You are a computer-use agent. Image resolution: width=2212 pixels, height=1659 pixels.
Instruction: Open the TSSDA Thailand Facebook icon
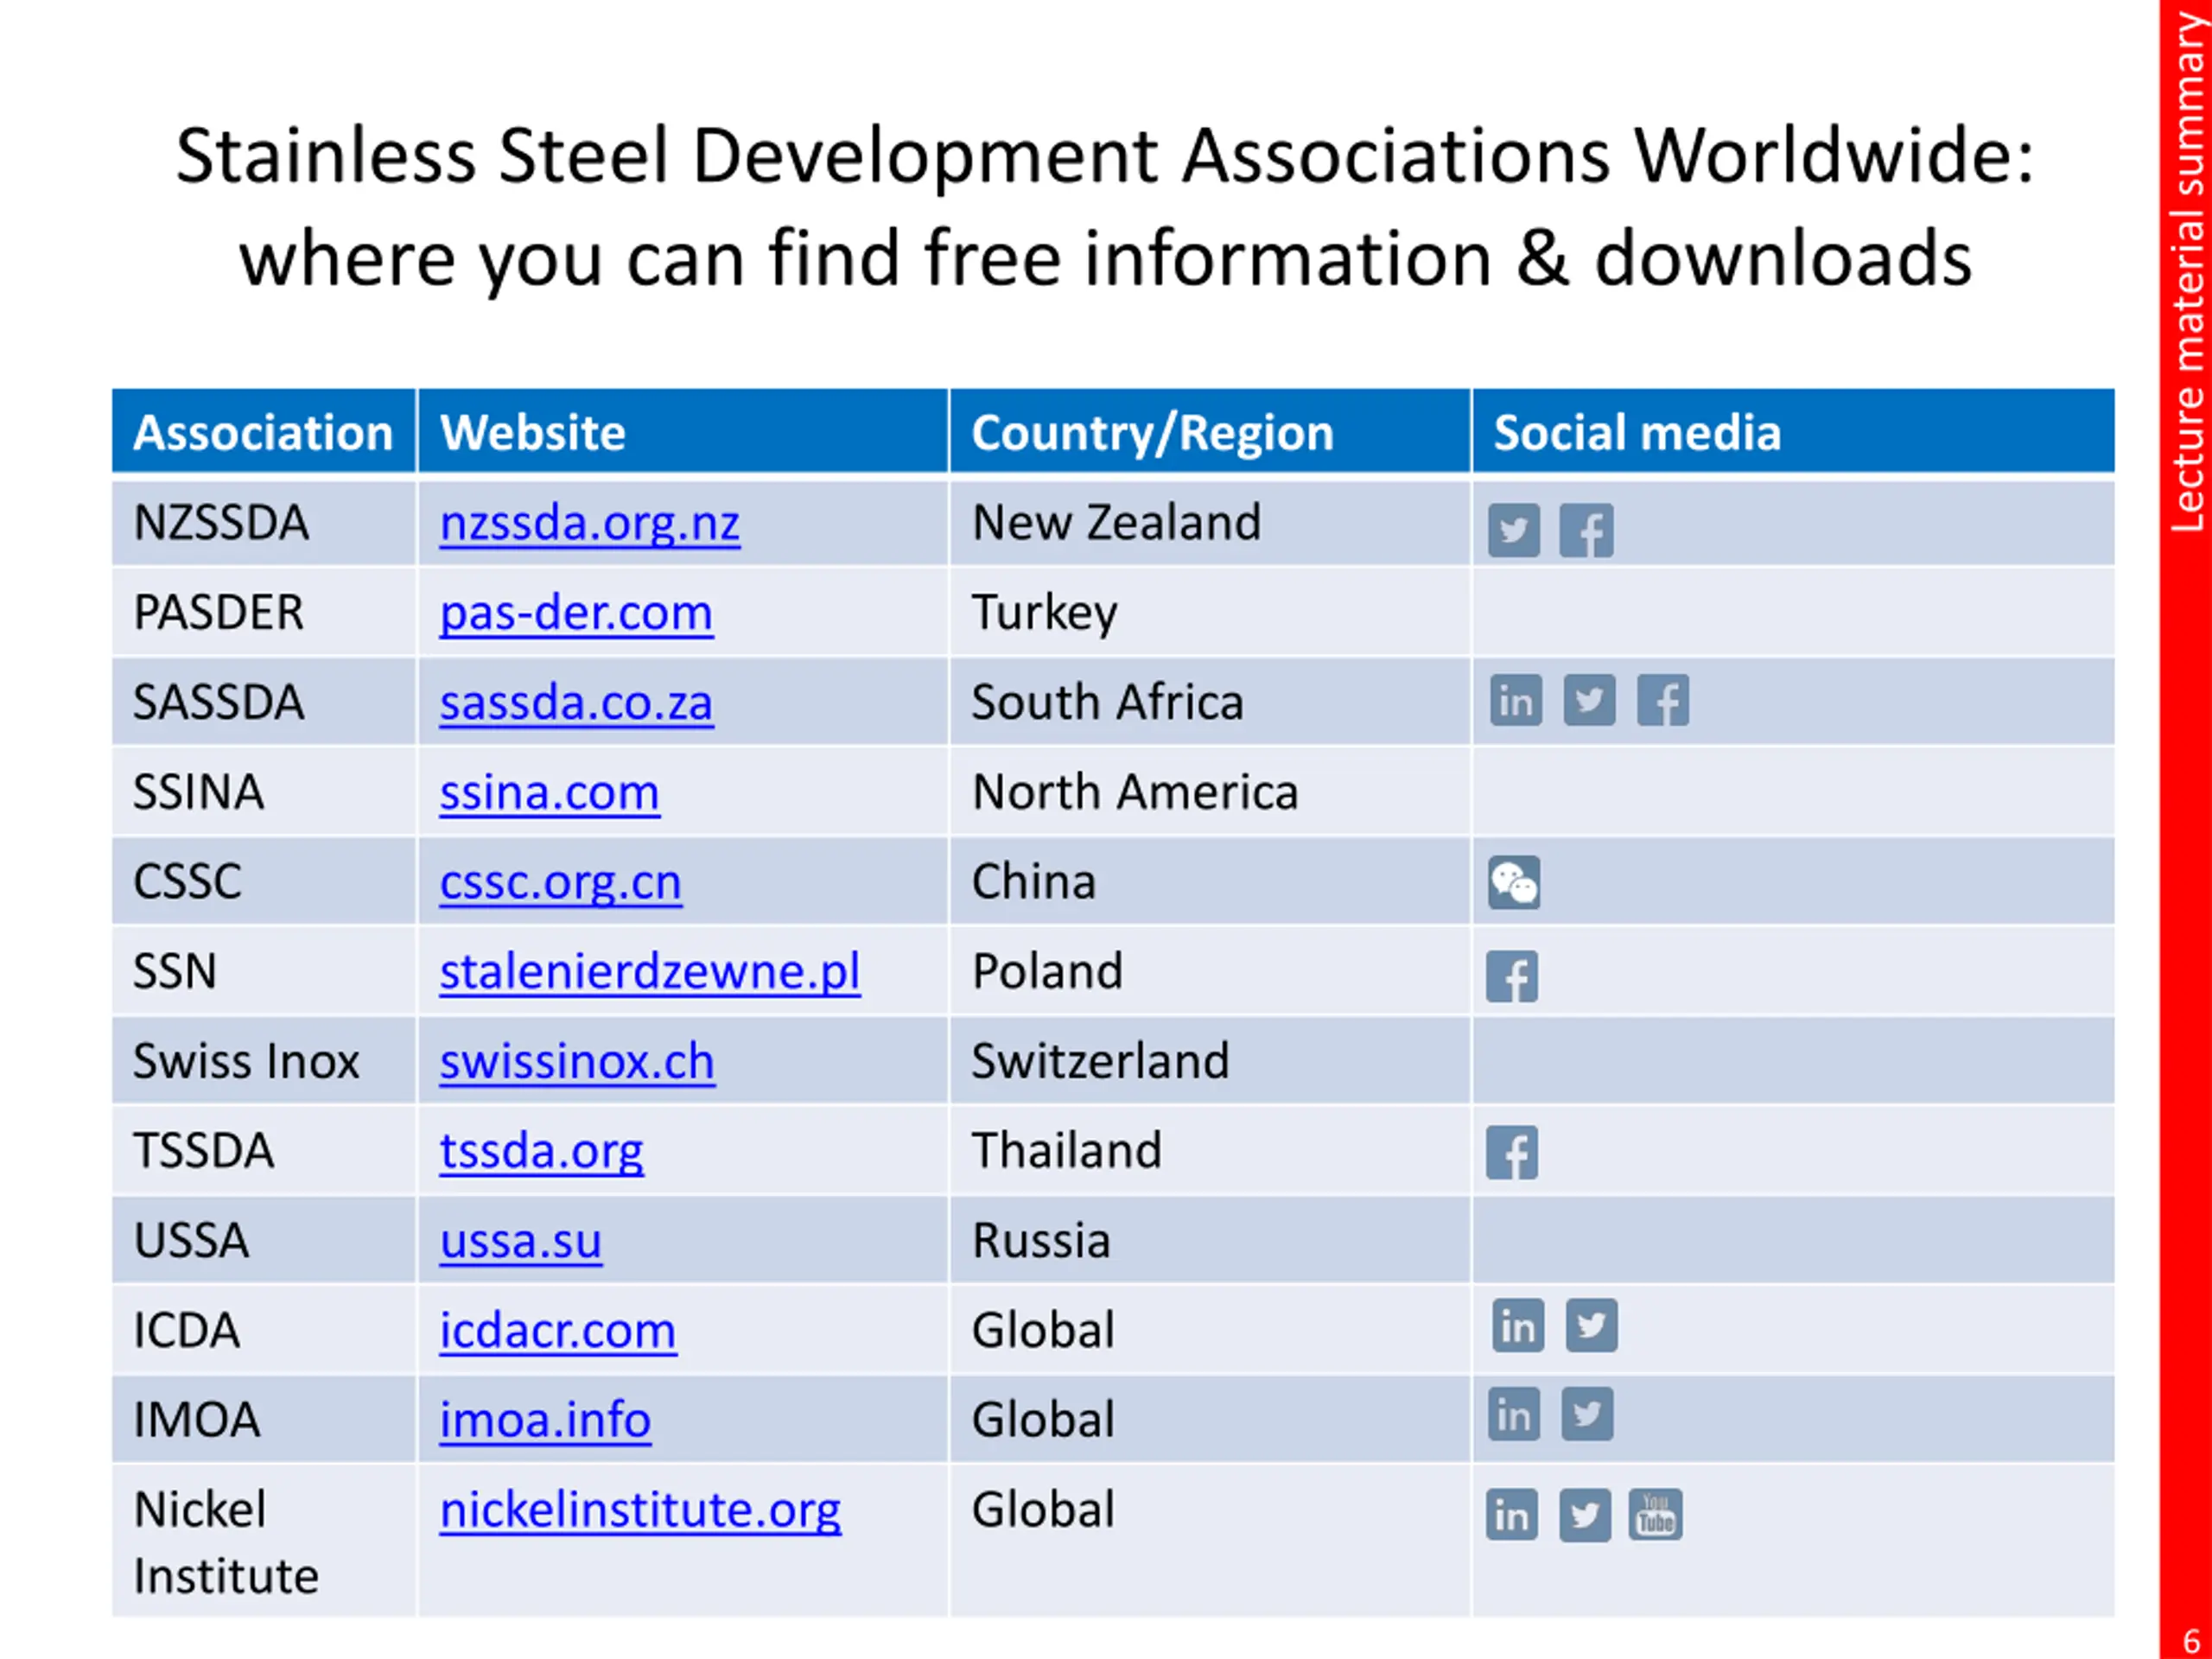pyautogui.click(x=1512, y=1153)
